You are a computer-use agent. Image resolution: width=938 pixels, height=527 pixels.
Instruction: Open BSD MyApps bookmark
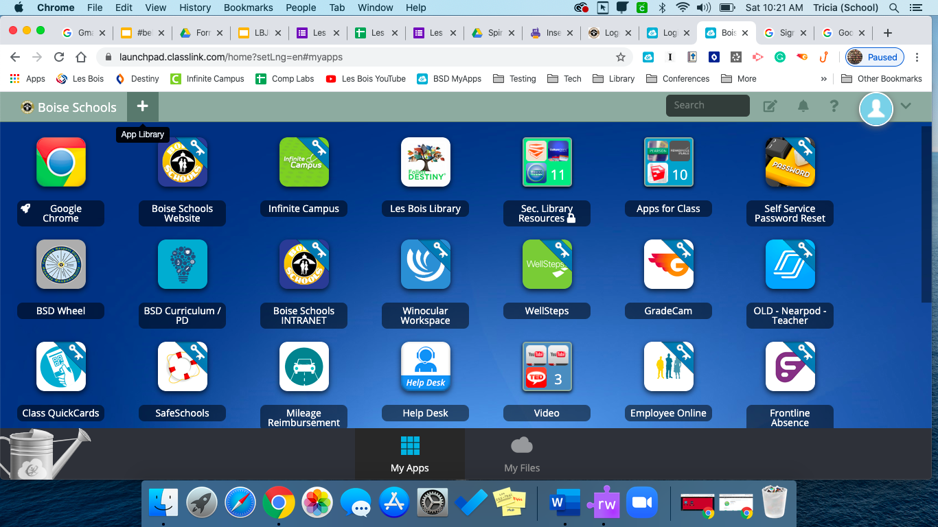(x=449, y=79)
